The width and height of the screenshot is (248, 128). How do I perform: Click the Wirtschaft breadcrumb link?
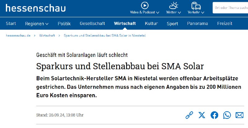pyautogui.click(x=47, y=35)
